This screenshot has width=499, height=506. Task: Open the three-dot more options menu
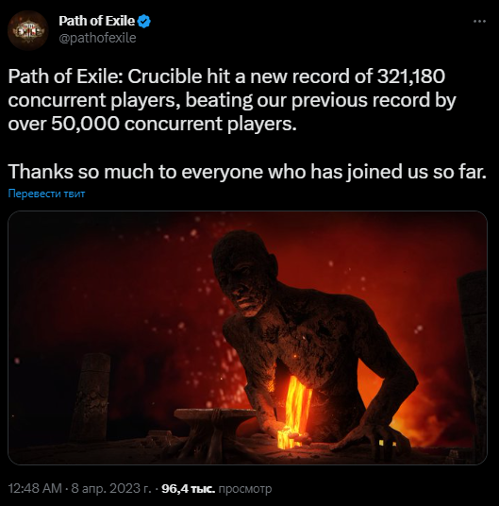pos(479,22)
